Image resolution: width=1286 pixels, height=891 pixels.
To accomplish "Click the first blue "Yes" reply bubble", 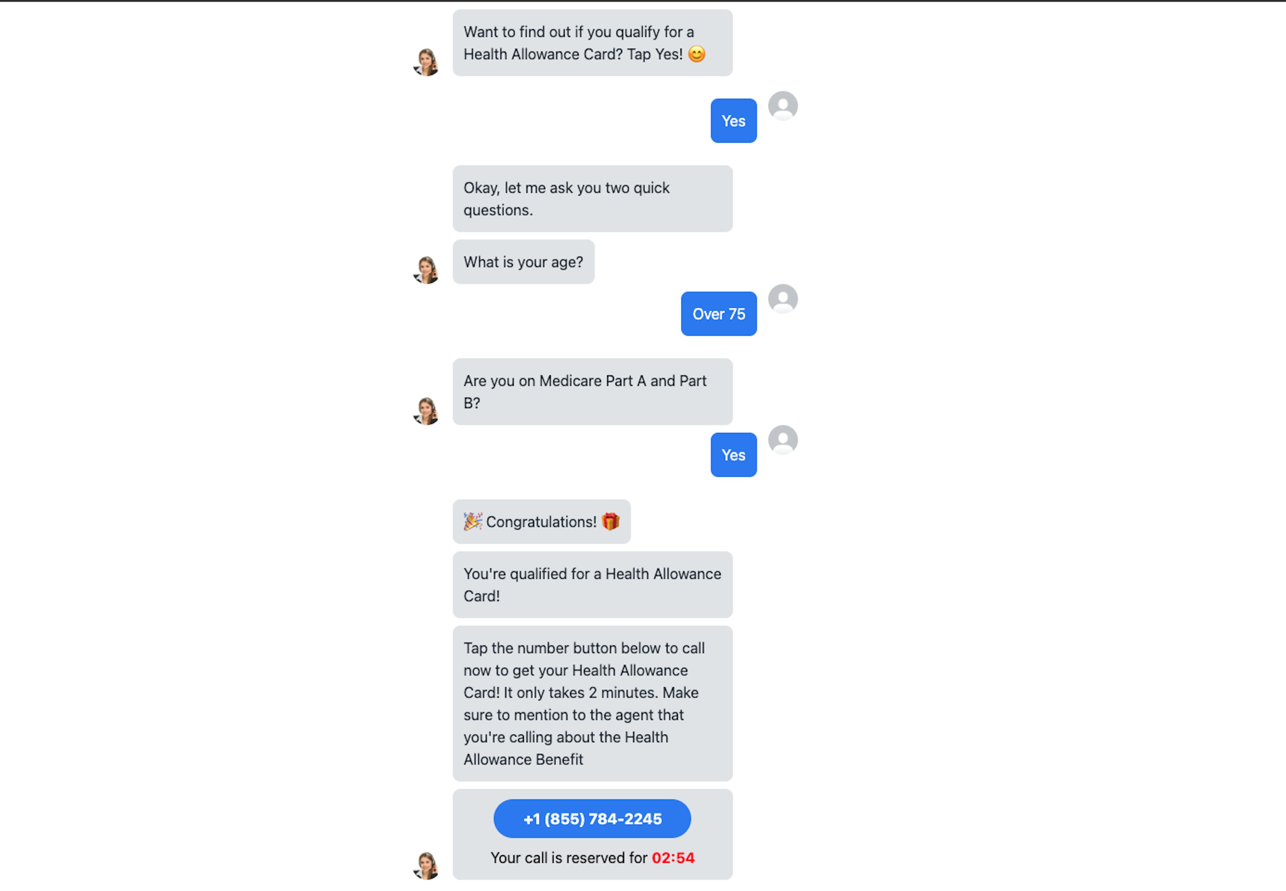I will click(733, 121).
